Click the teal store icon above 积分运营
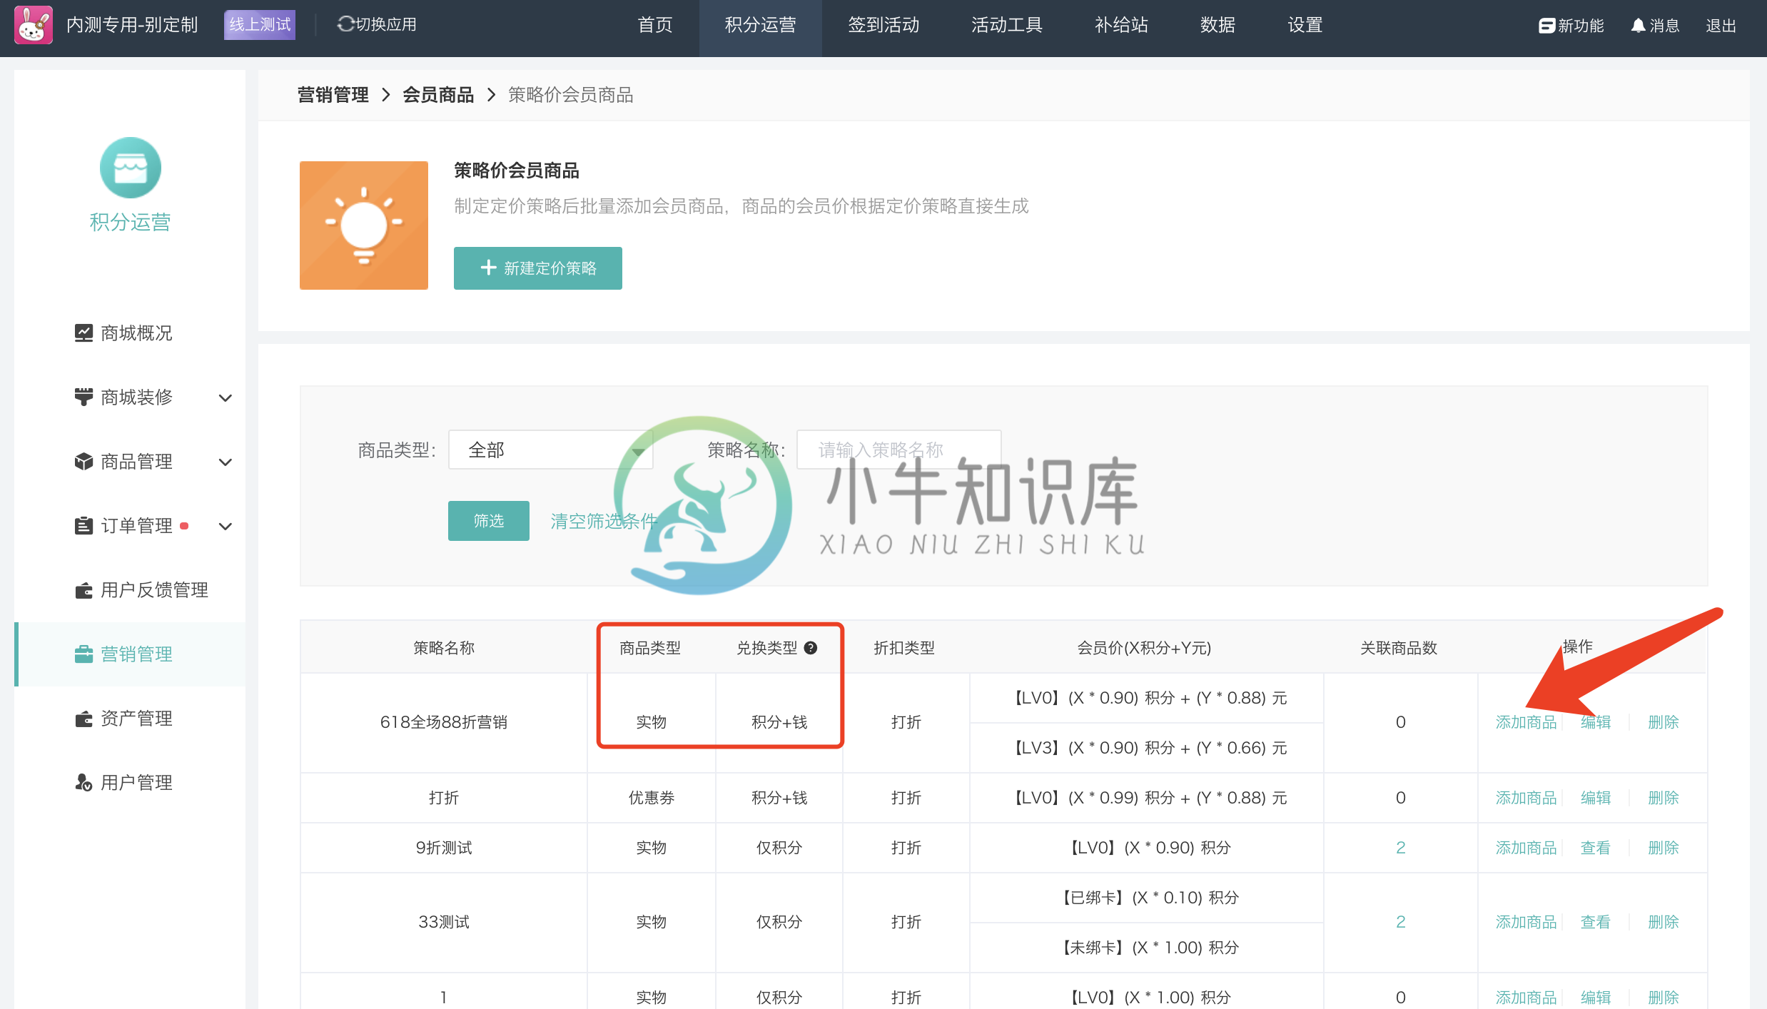Image resolution: width=1767 pixels, height=1009 pixels. coord(131,168)
